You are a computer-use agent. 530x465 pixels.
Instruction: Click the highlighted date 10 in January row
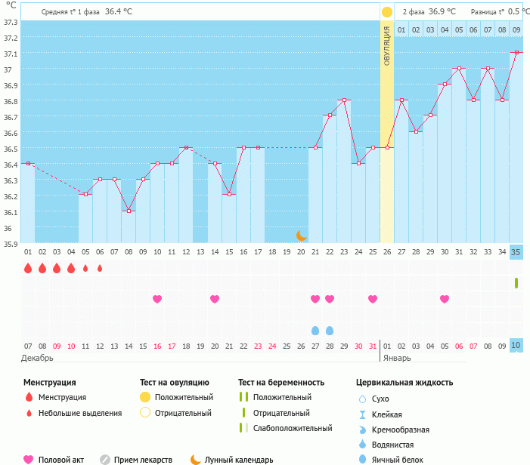click(516, 345)
